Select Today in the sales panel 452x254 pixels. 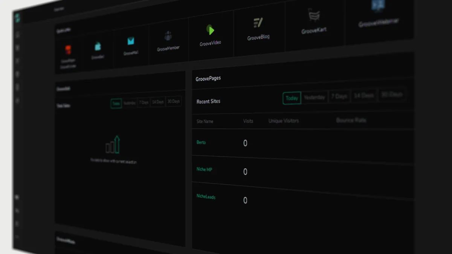(116, 103)
